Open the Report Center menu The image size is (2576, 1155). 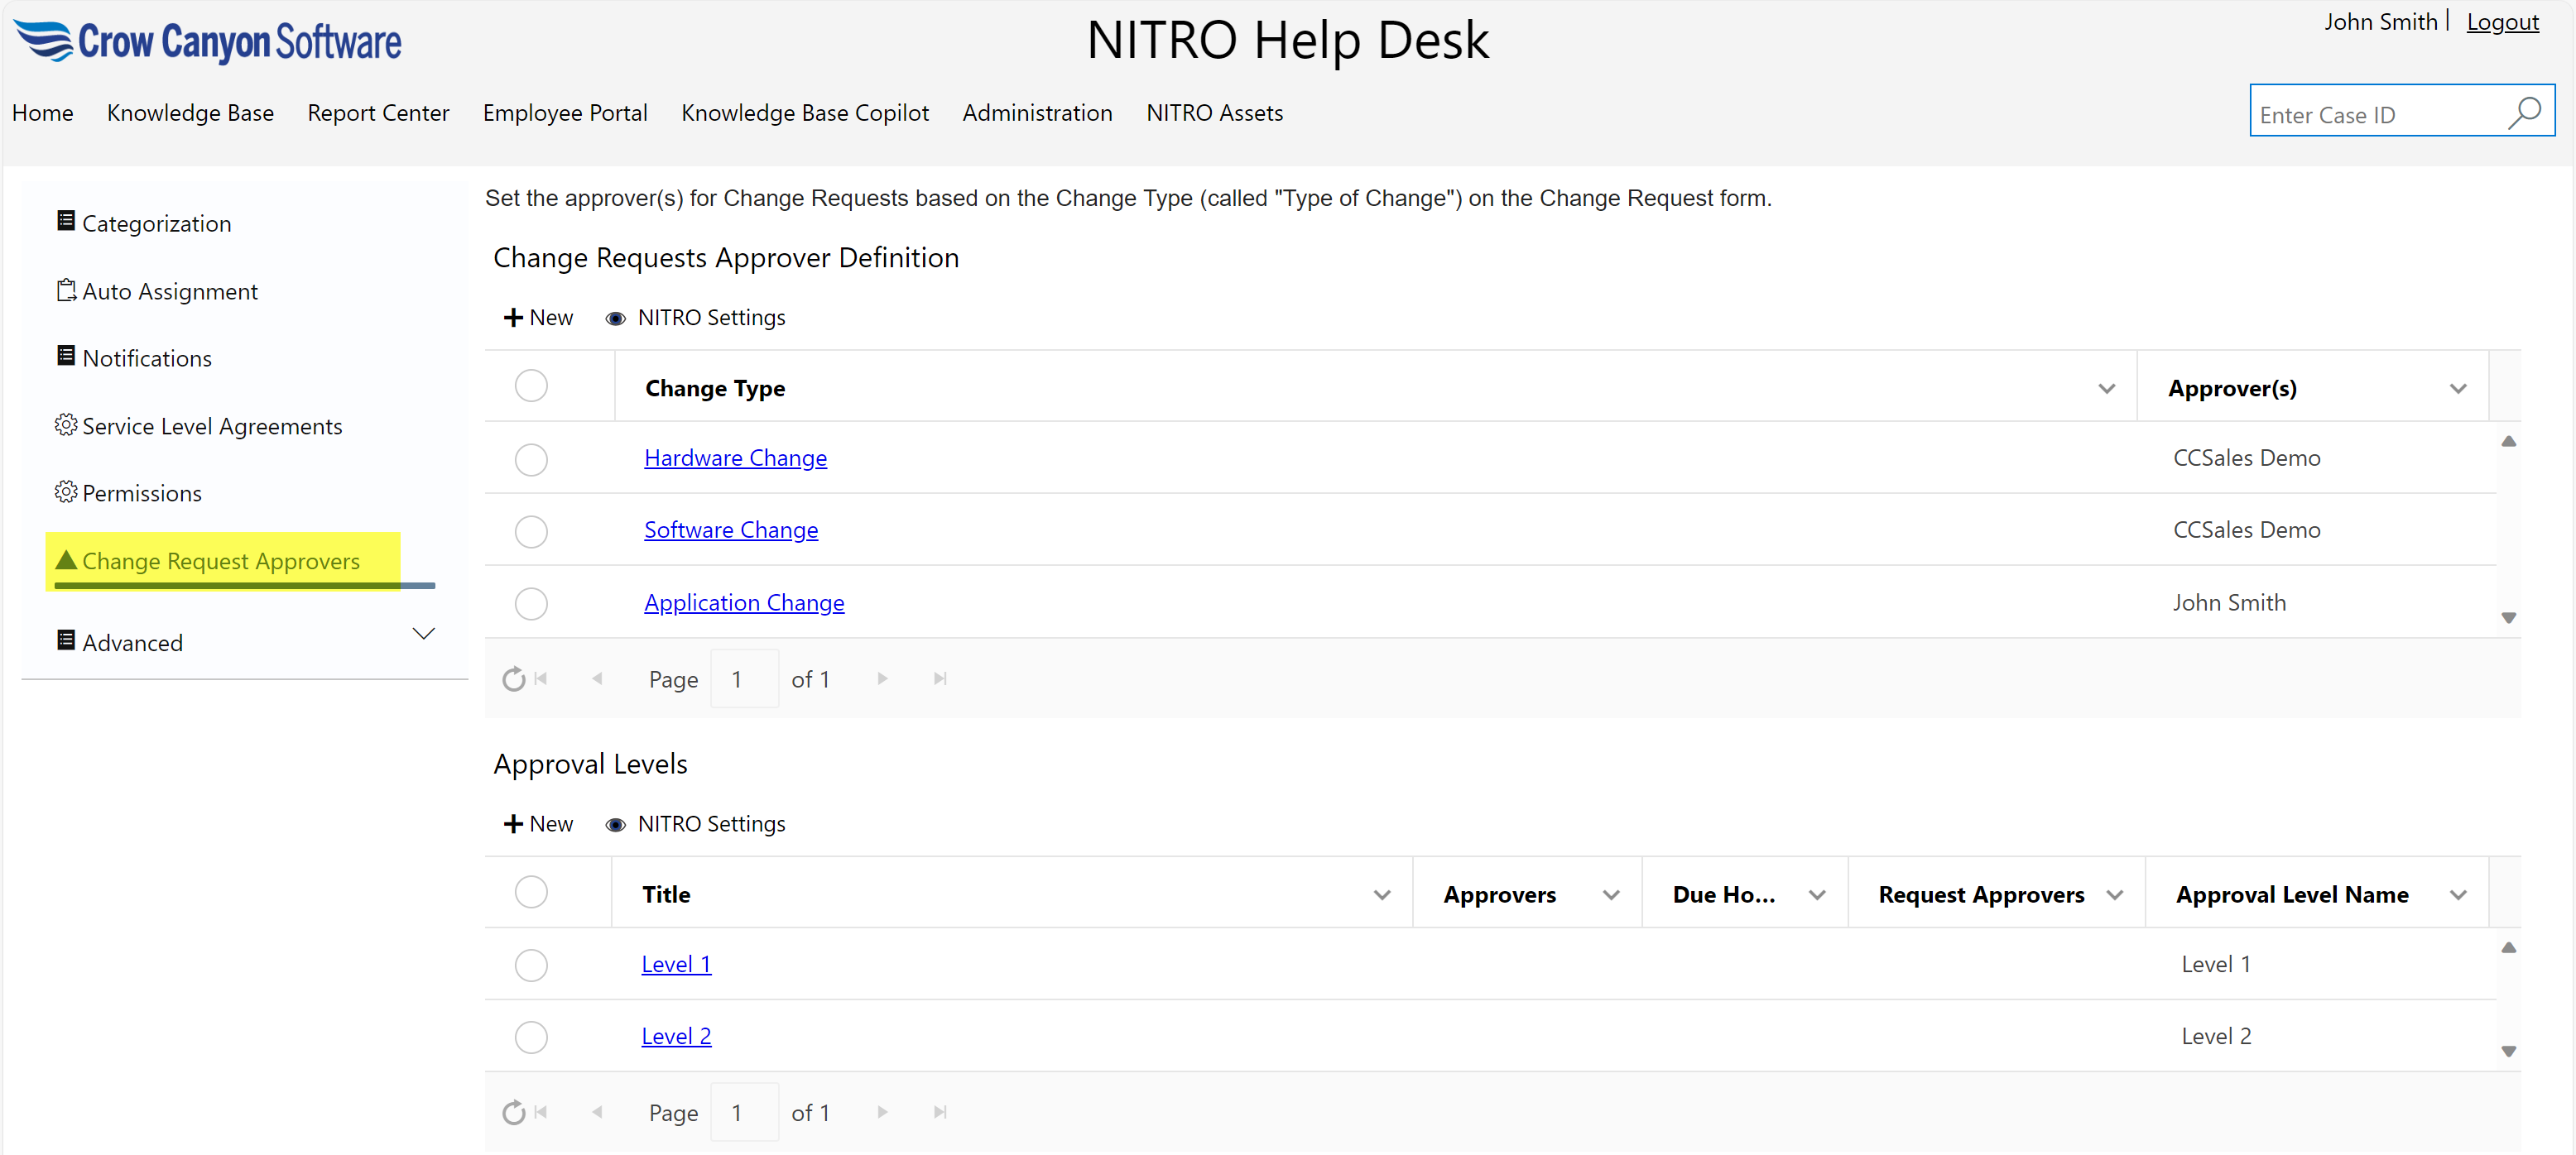(378, 113)
